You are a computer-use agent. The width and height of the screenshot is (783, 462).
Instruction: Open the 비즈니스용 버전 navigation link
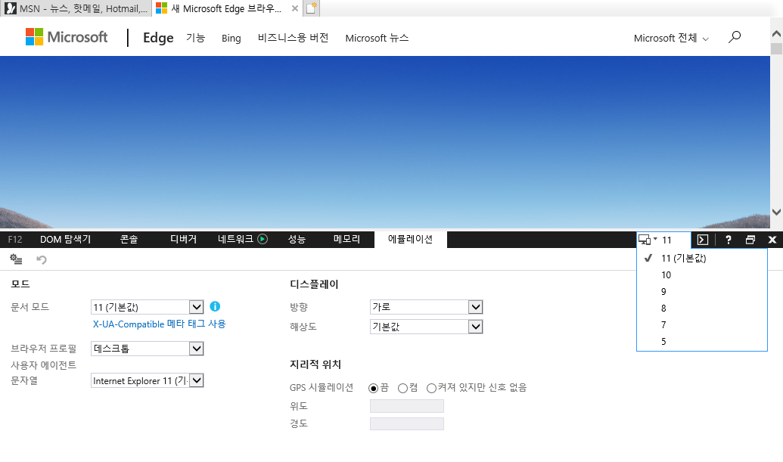(x=293, y=38)
